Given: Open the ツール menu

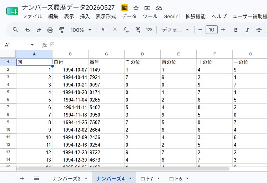Looking at the screenshot, I should pyautogui.click(x=150, y=16).
